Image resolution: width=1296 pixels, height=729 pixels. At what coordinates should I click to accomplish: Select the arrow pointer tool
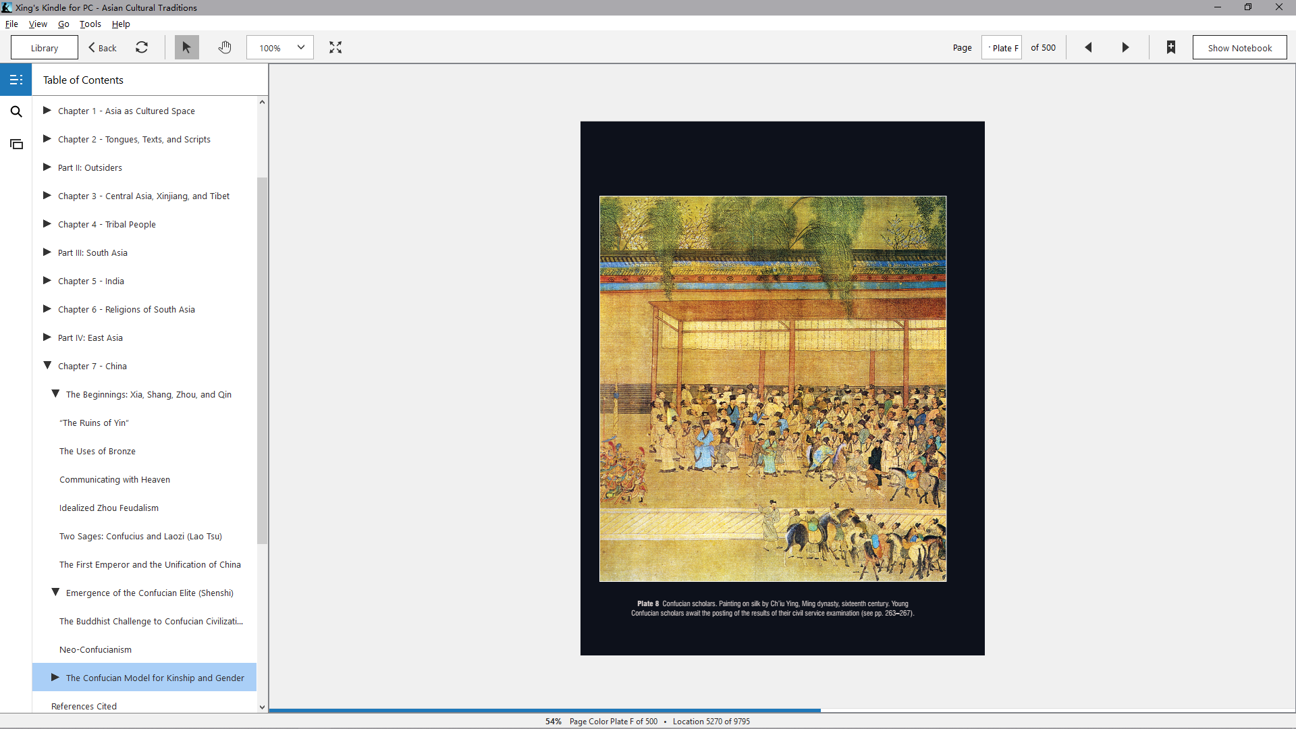pos(187,47)
